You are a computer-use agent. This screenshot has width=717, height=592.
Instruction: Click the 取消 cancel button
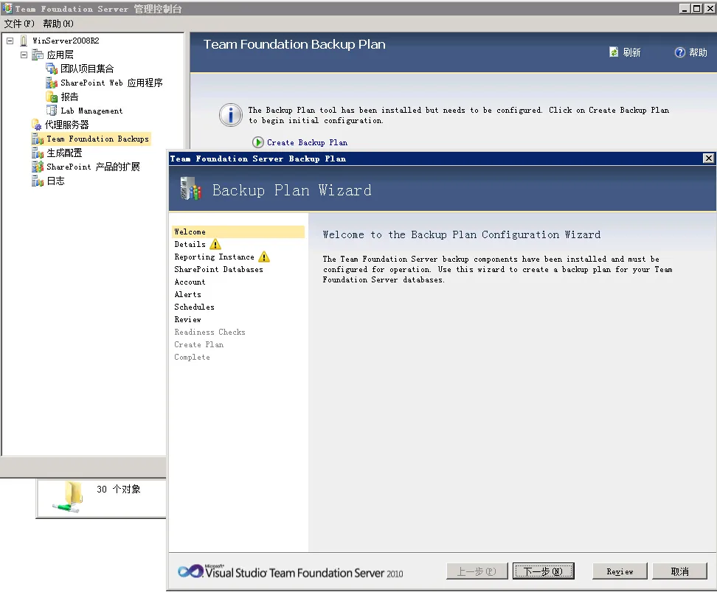(679, 571)
